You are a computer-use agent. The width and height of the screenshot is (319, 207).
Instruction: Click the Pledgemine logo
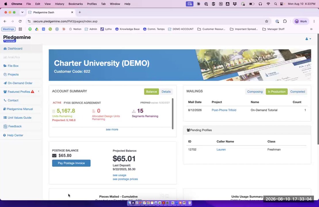coord(17,39)
